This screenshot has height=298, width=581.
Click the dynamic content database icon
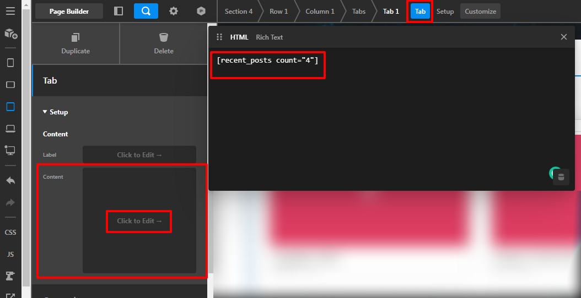tap(561, 177)
